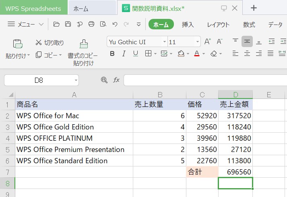The height and width of the screenshot is (197, 287).
Task: Open the メニュー hamburger menu
Action: 25,24
